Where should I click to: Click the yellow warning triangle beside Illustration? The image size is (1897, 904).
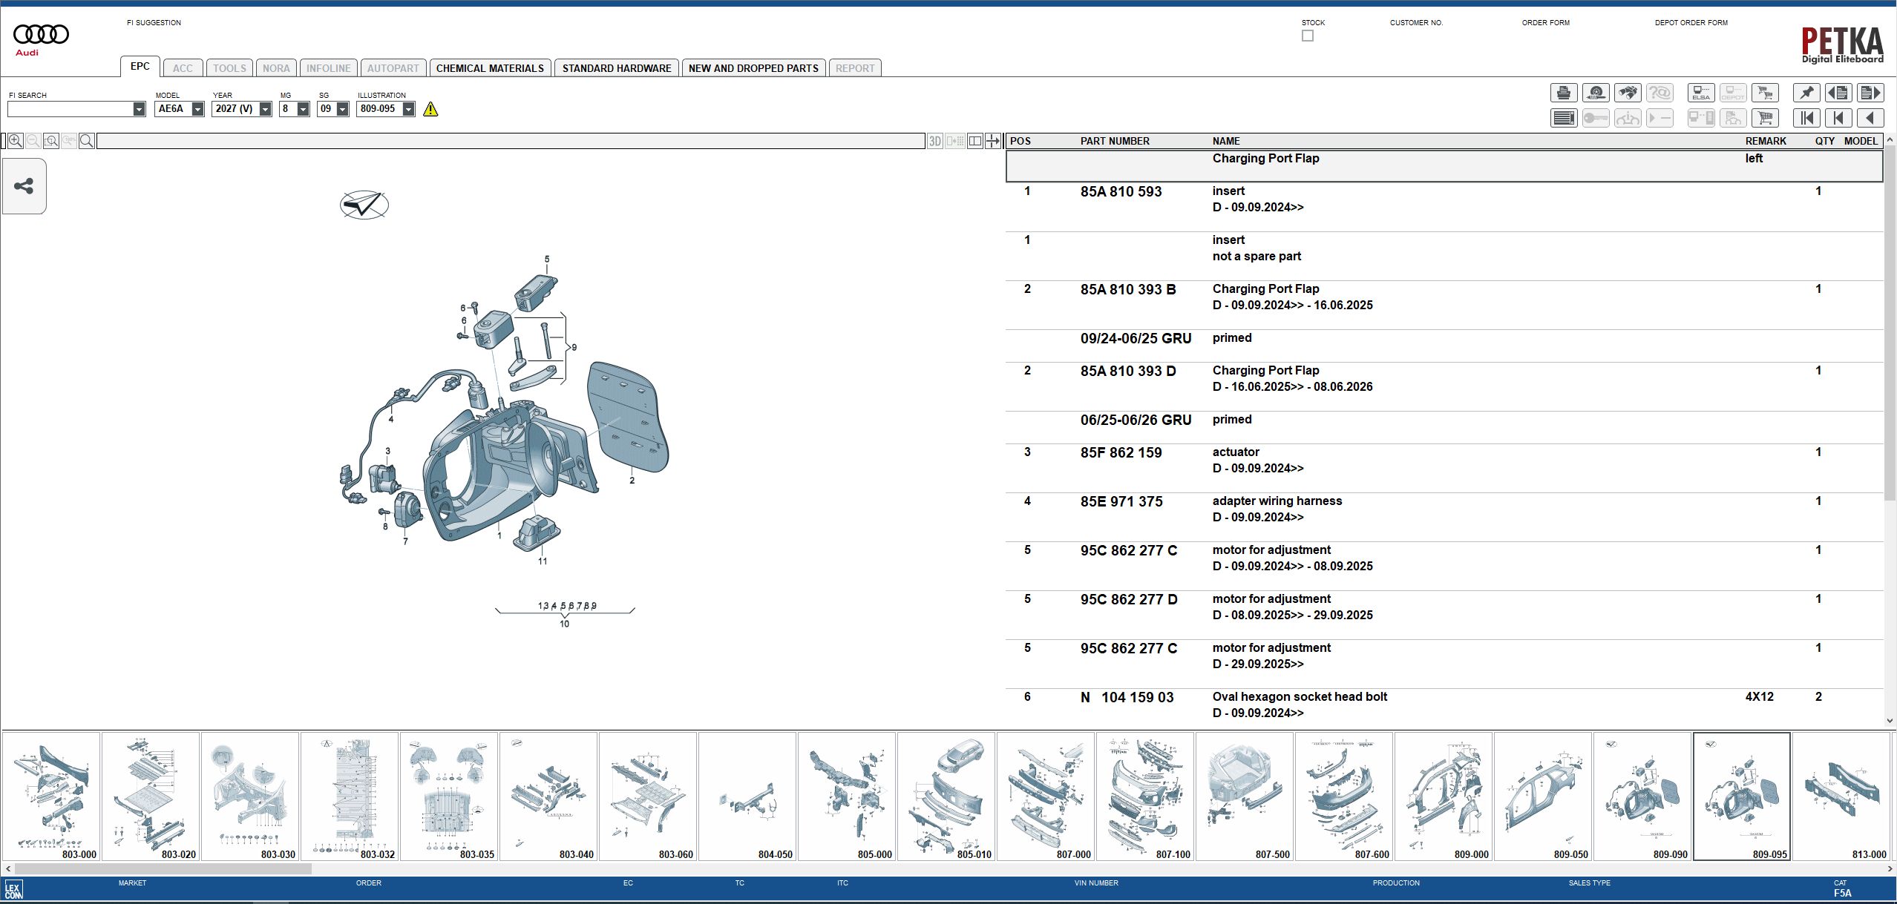(x=431, y=109)
